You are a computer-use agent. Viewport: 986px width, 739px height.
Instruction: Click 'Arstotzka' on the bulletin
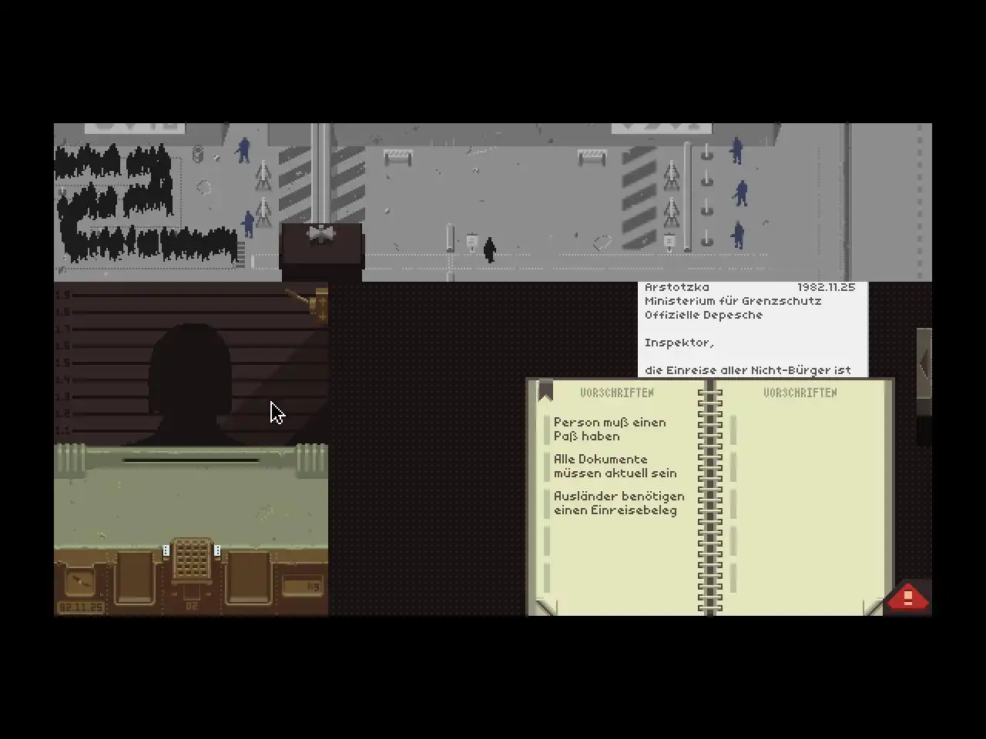[677, 287]
